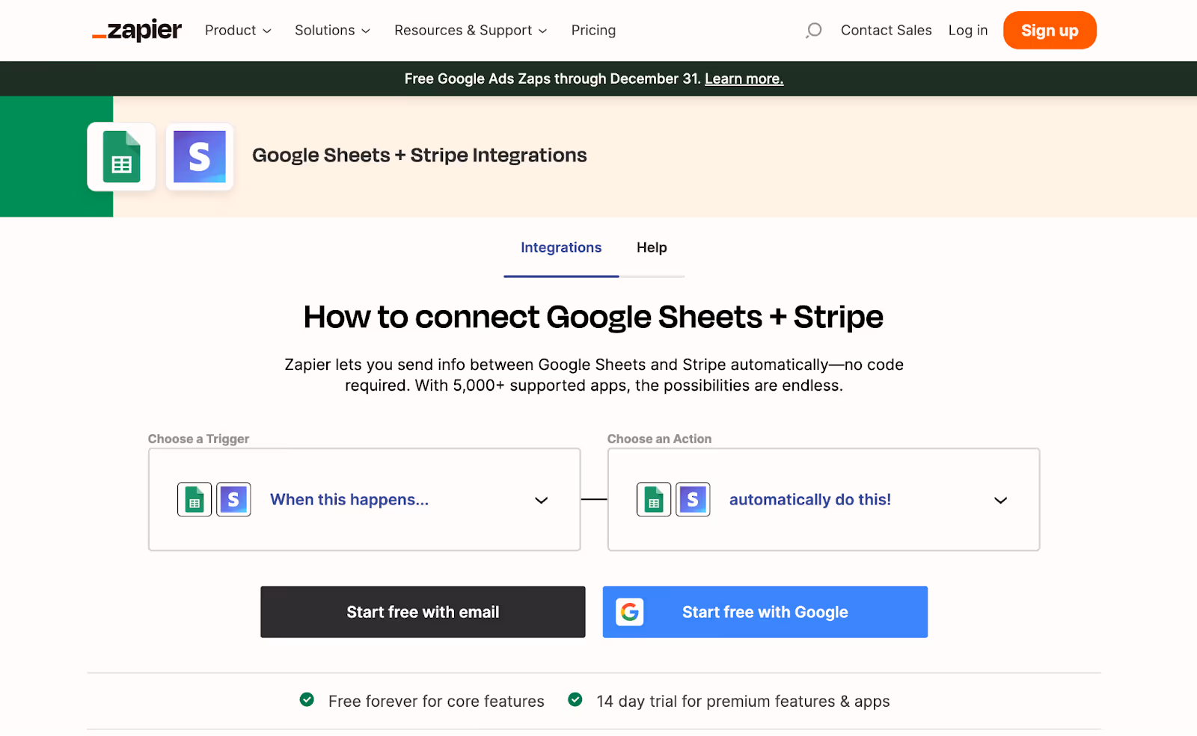Click the large Stripe icon in header

click(x=200, y=157)
